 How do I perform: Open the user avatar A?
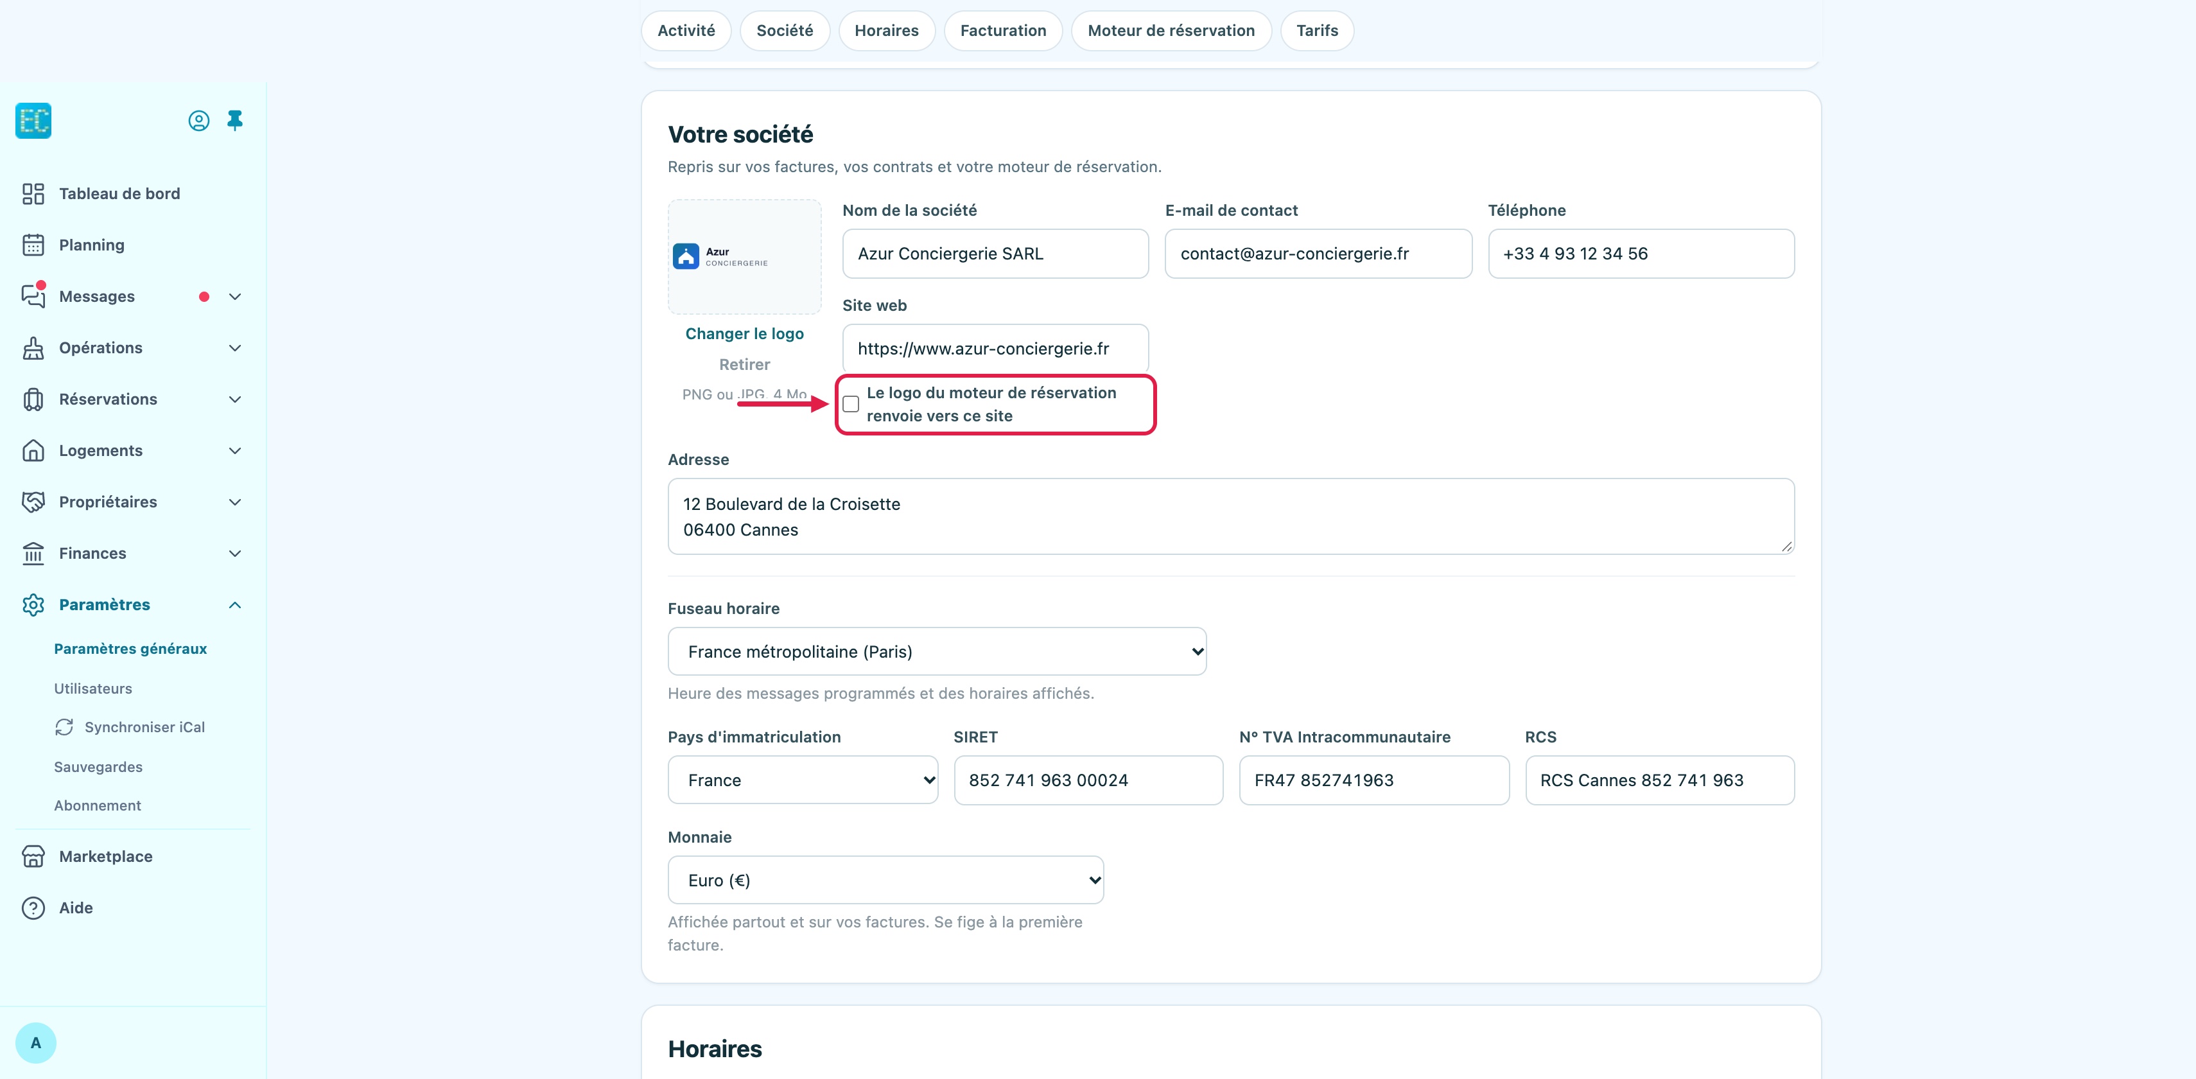point(36,1042)
